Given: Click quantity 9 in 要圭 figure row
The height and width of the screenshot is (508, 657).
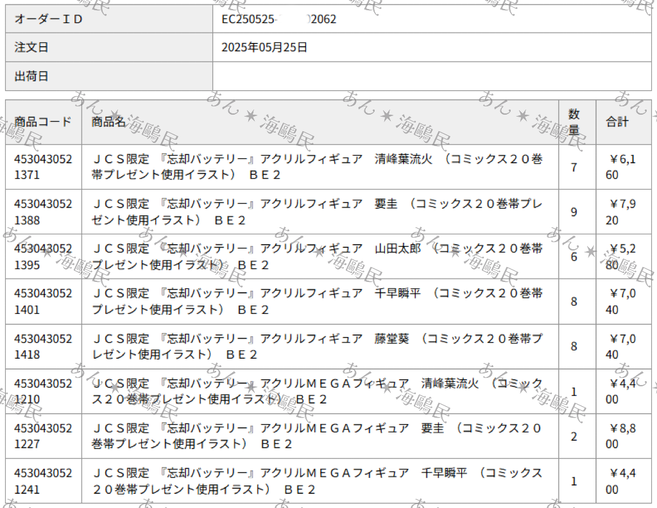Looking at the screenshot, I should pos(574,212).
